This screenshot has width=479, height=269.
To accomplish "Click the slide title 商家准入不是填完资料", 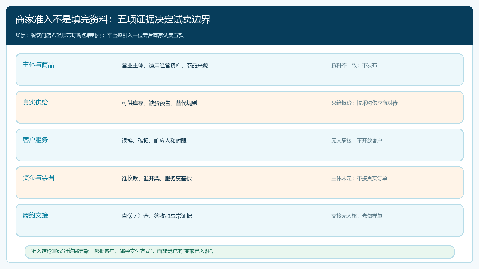I will point(113,19).
